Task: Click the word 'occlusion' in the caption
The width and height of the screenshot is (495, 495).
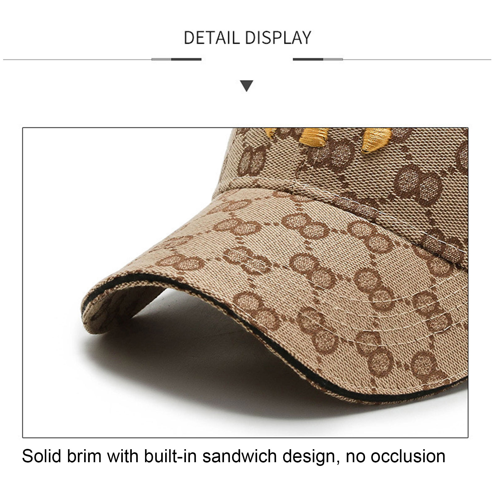Action: pyautogui.click(x=408, y=456)
